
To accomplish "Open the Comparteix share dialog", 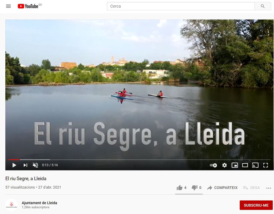I will point(222,188).
